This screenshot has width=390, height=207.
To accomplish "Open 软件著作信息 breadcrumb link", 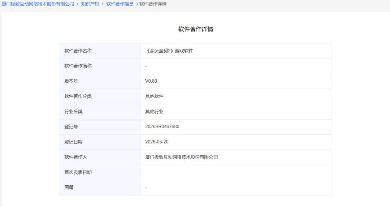I will (x=120, y=4).
